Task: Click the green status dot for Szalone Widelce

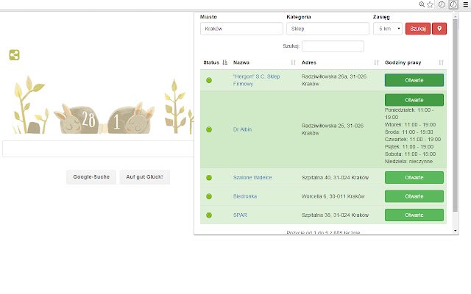Action: coord(209,178)
